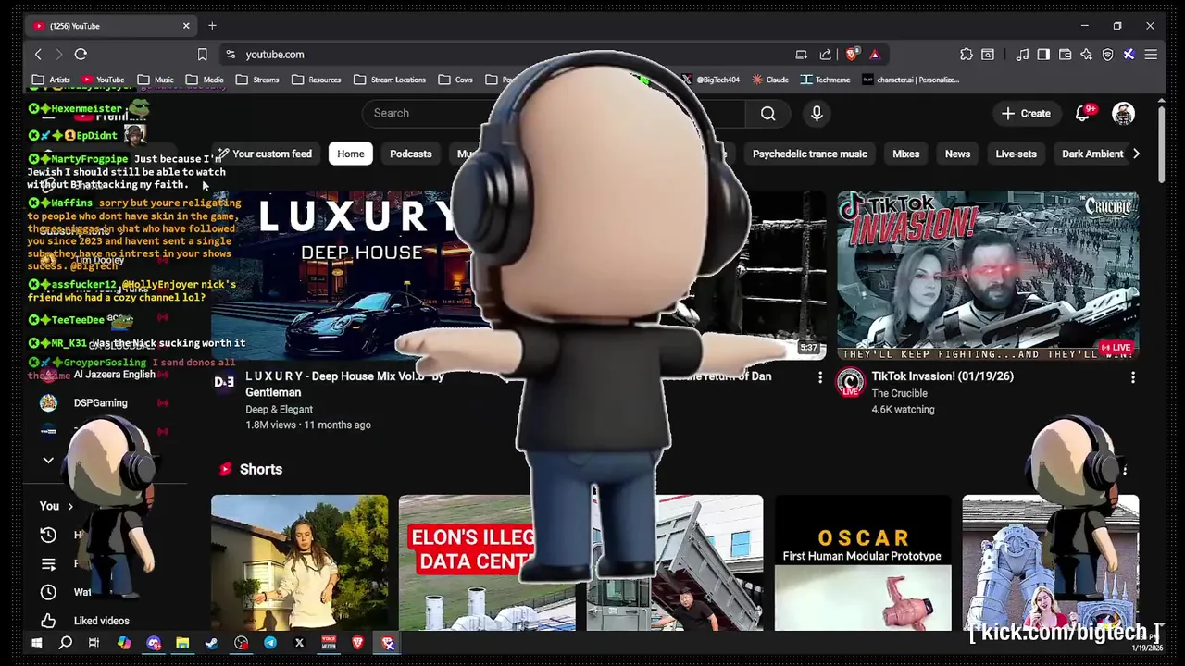Open the Artists bookmarks folder
Viewport: 1185px width, 666px height.
[x=52, y=80]
